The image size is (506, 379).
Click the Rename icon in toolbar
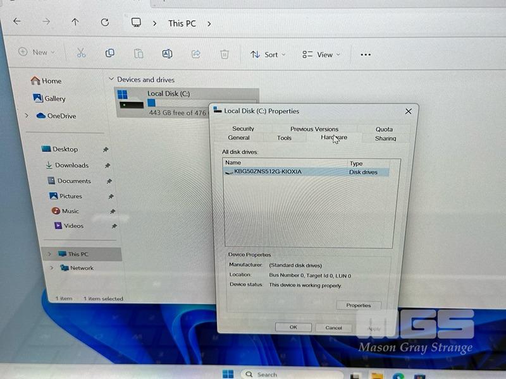point(167,54)
